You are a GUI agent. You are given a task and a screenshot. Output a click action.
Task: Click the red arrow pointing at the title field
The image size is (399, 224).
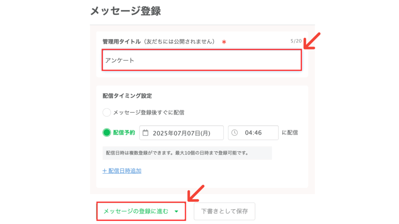(x=312, y=40)
